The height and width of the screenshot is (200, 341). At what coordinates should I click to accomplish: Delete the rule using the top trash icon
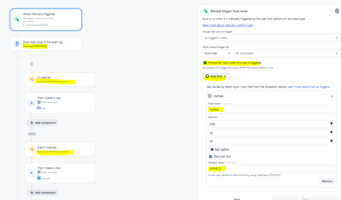tap(337, 11)
